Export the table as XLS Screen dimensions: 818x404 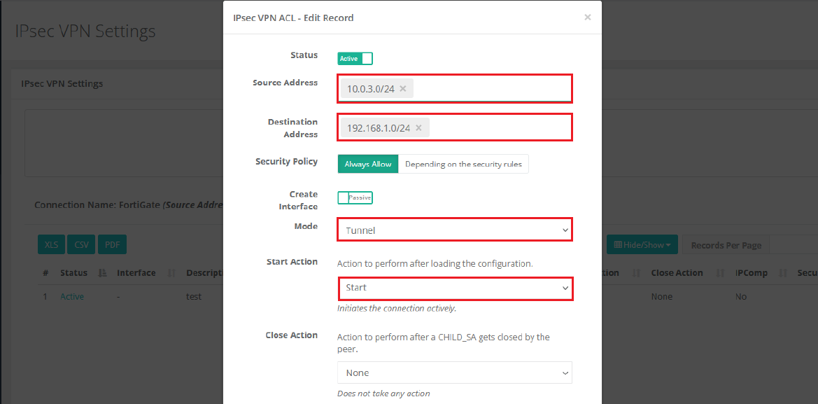point(51,245)
